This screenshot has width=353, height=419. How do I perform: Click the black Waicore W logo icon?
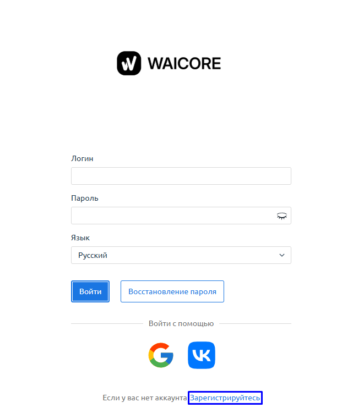129,63
